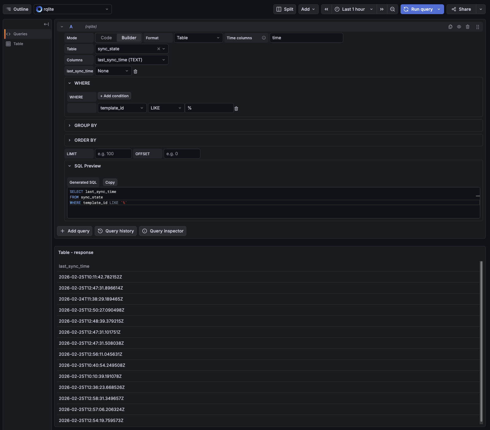Open the LIKE operator dropdown
Image resolution: width=490 pixels, height=430 pixels.
(166, 108)
